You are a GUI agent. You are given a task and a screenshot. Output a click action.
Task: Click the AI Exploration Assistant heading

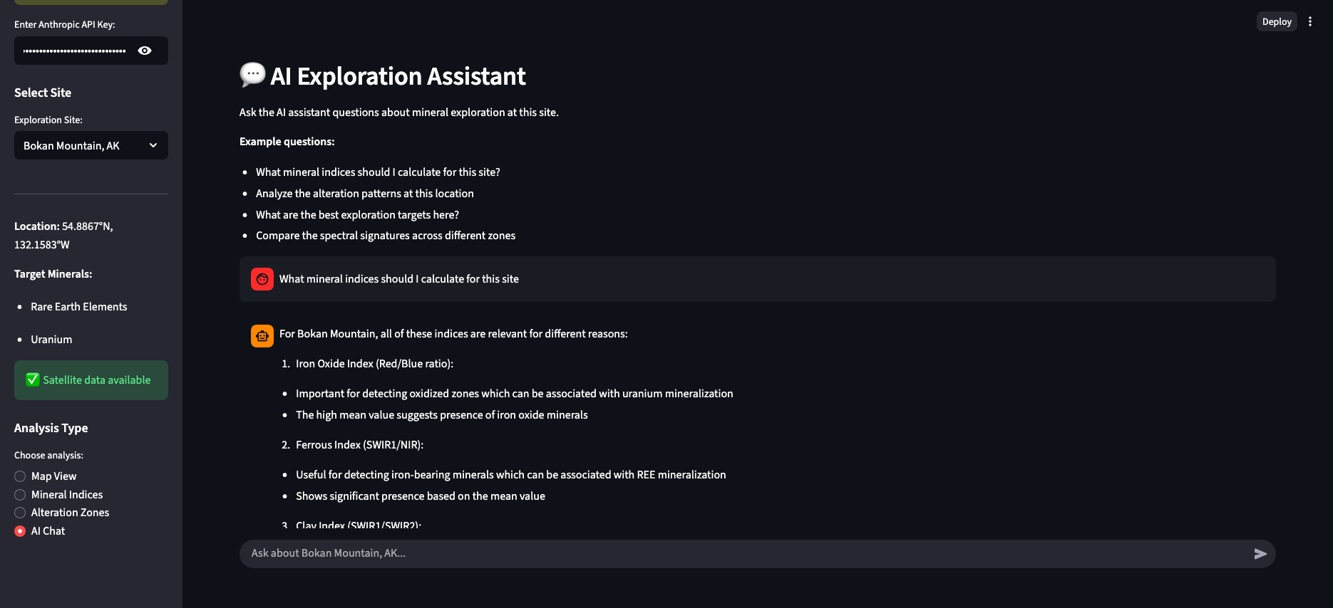tap(398, 76)
